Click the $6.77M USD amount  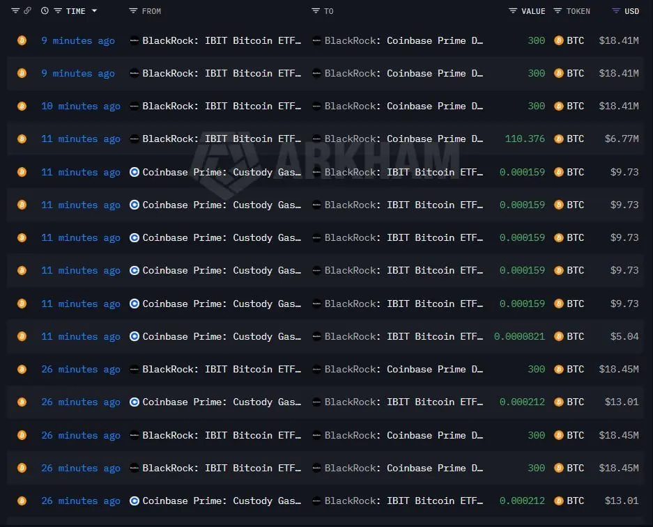[622, 139]
